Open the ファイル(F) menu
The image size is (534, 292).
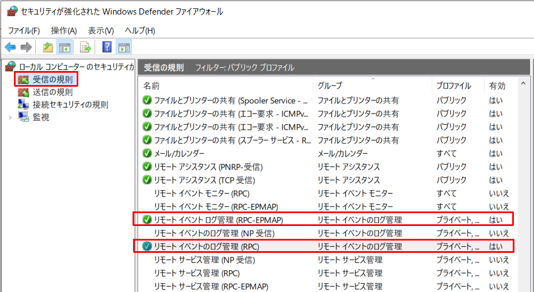[x=24, y=31]
